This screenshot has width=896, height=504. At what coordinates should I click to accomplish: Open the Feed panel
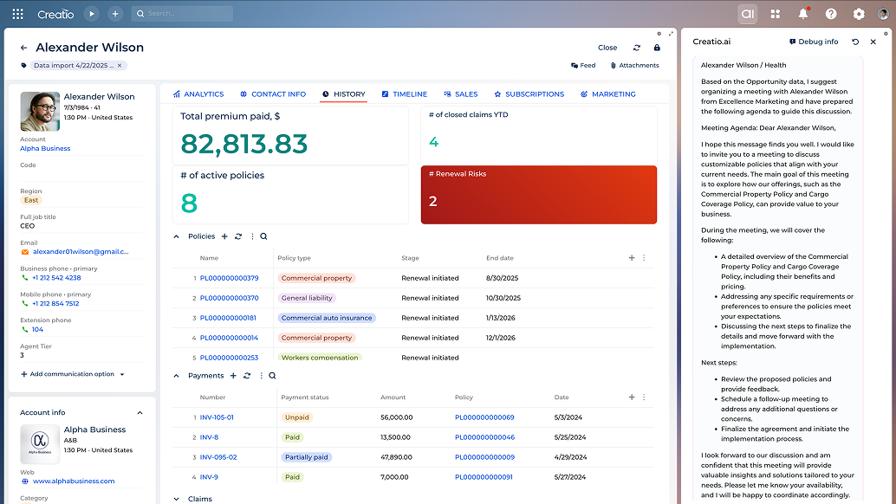click(x=583, y=66)
